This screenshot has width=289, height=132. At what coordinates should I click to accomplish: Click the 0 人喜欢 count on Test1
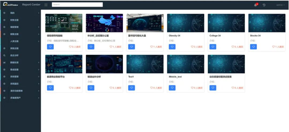point(156,88)
